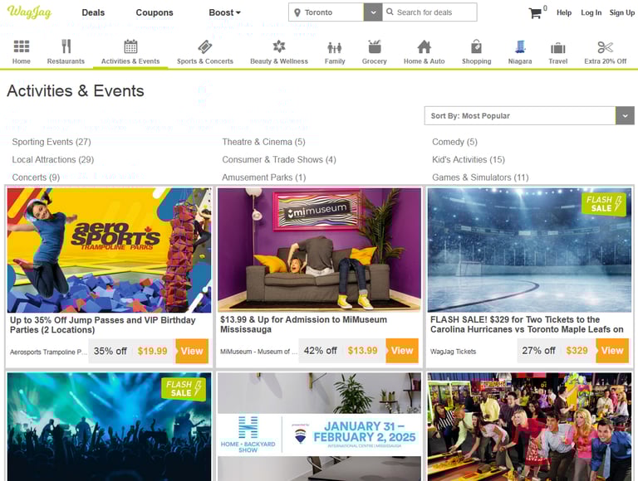The image size is (638, 481).
Task: Filter by Concerts (9)
Action: click(x=36, y=177)
